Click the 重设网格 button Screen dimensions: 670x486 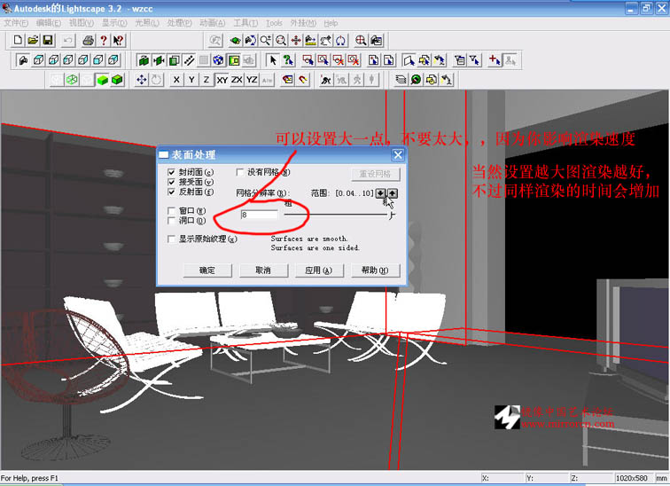coord(375,174)
